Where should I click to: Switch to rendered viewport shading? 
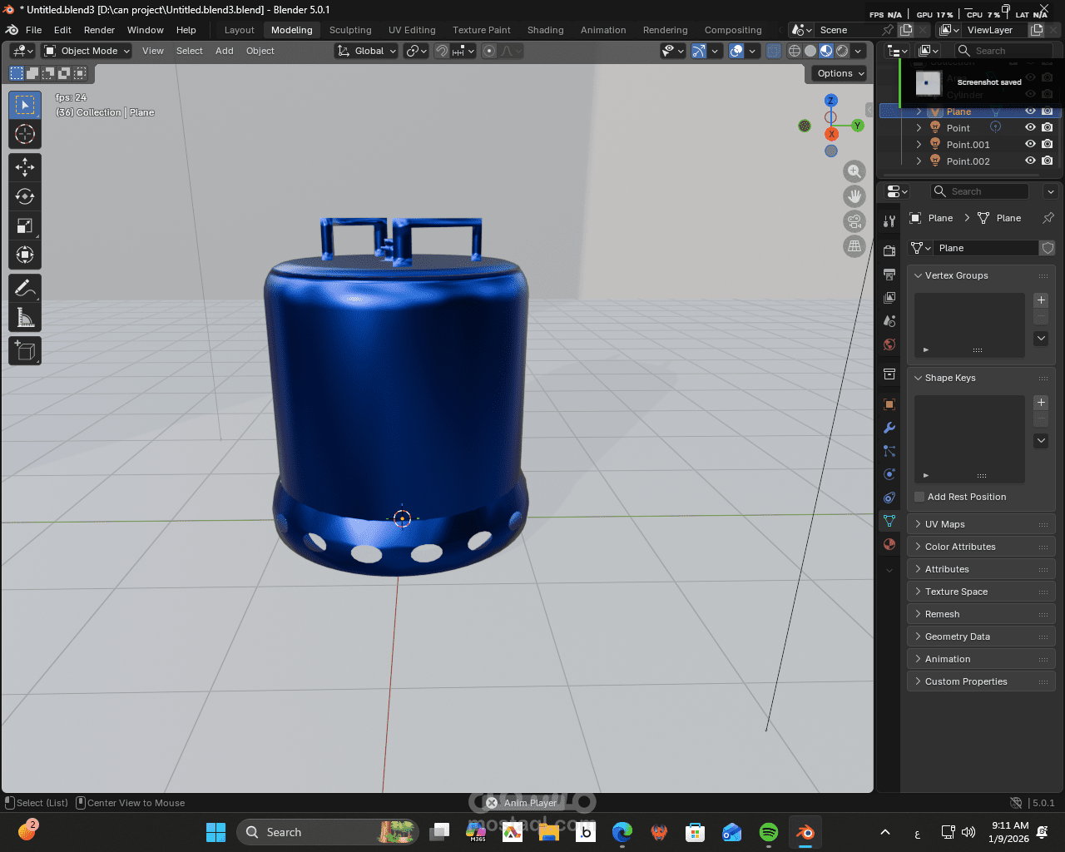(842, 51)
